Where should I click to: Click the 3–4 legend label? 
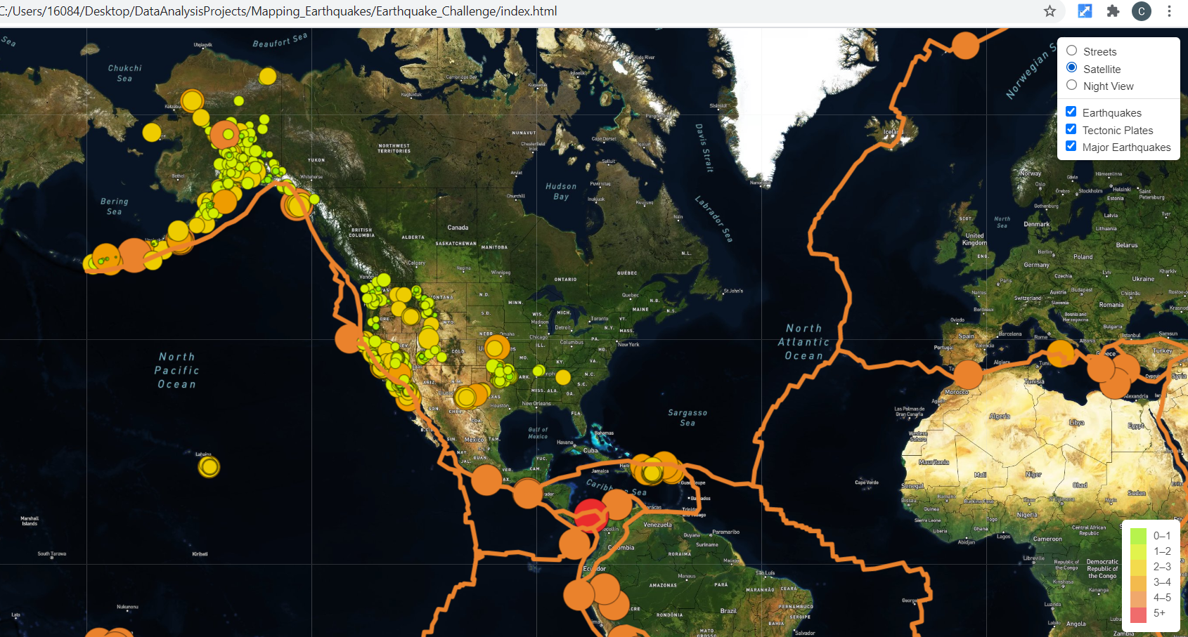point(1162,582)
